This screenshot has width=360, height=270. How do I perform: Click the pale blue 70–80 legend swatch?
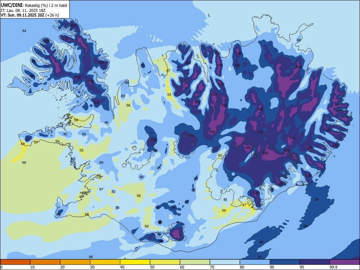point(225,262)
